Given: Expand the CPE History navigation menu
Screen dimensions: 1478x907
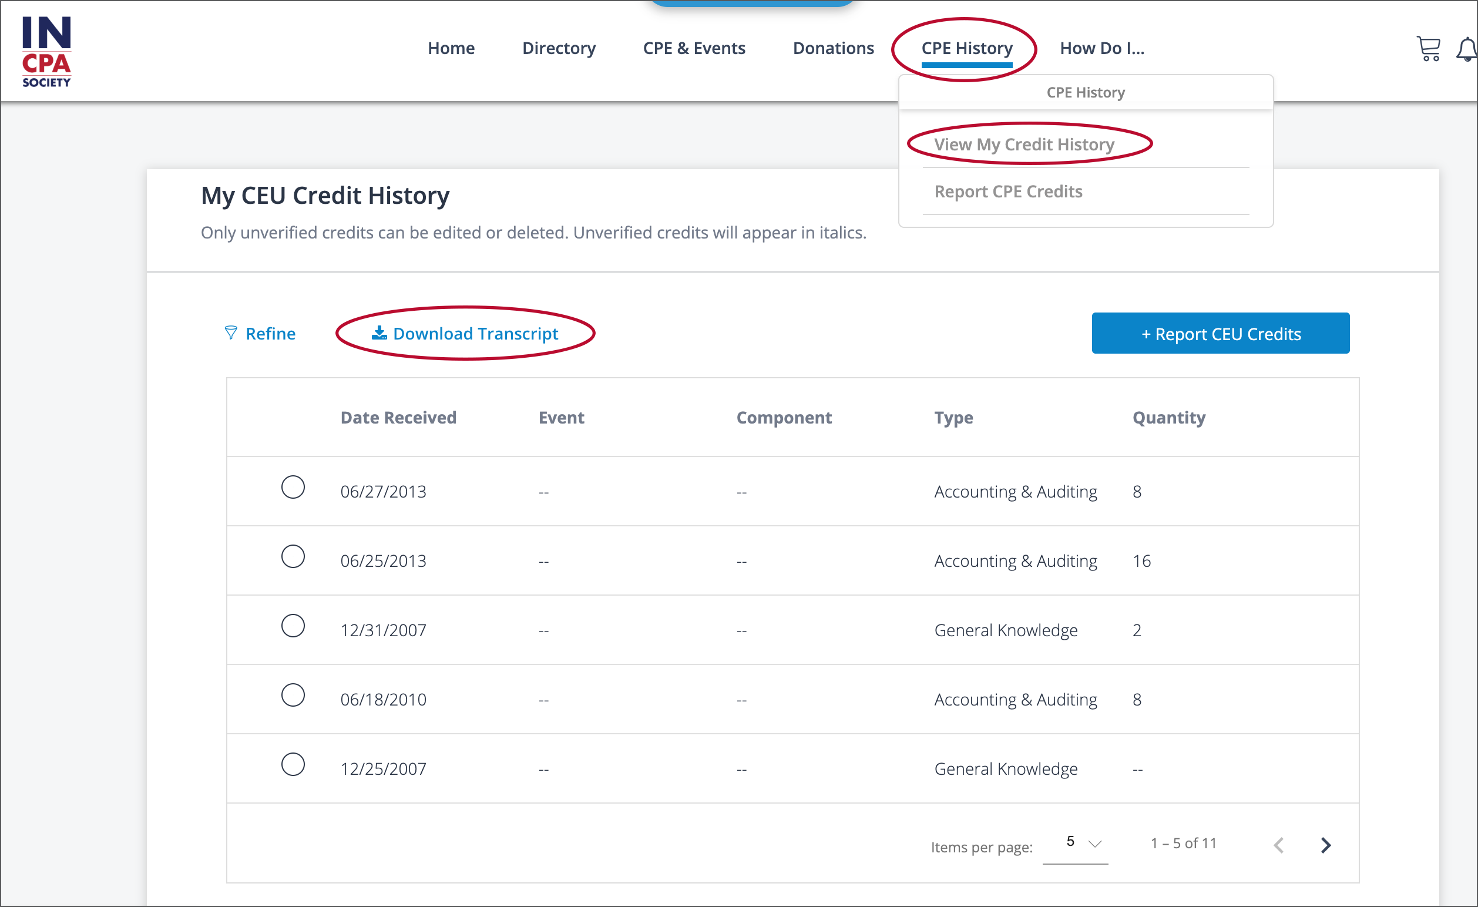Looking at the screenshot, I should 967,48.
